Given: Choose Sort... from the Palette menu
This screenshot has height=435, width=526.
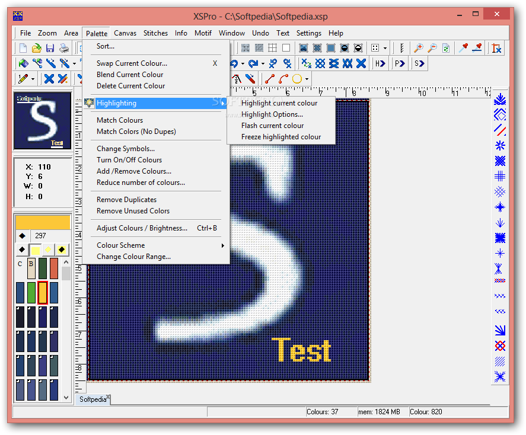Looking at the screenshot, I should pyautogui.click(x=157, y=46).
